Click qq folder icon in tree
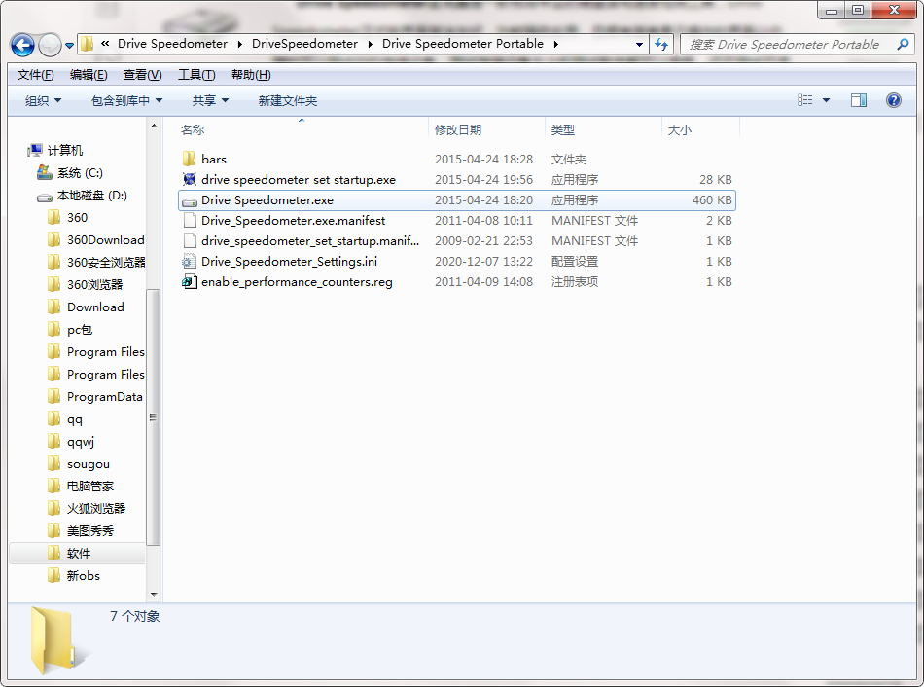The image size is (924, 687). (53, 419)
